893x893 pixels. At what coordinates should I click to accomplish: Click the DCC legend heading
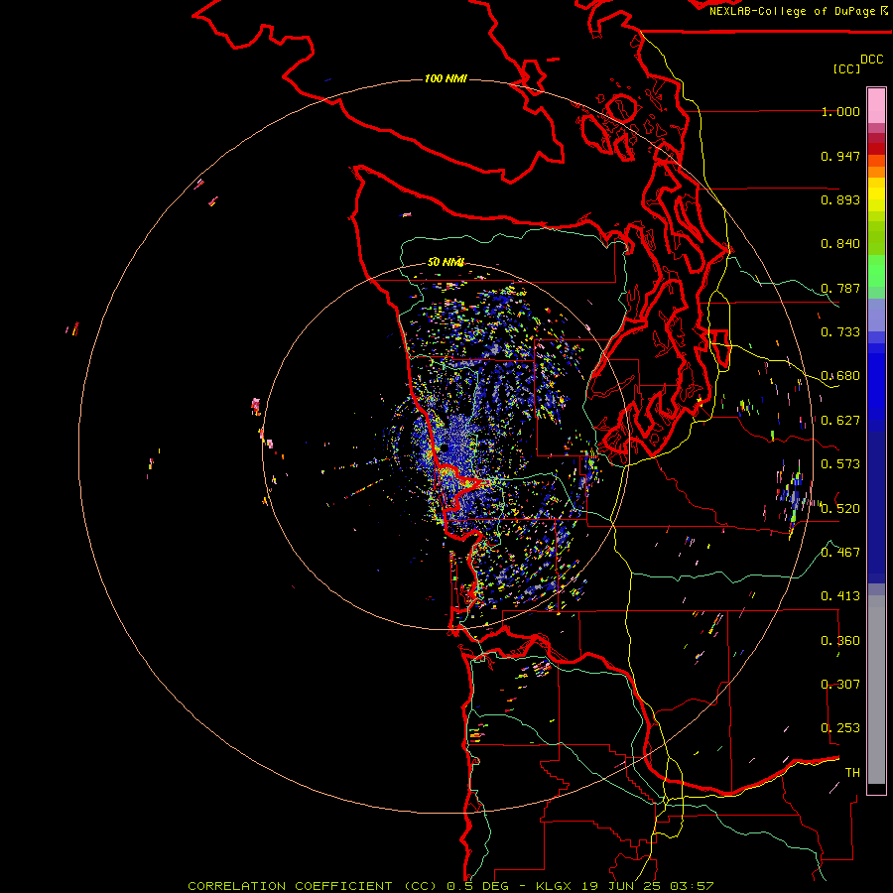[871, 60]
